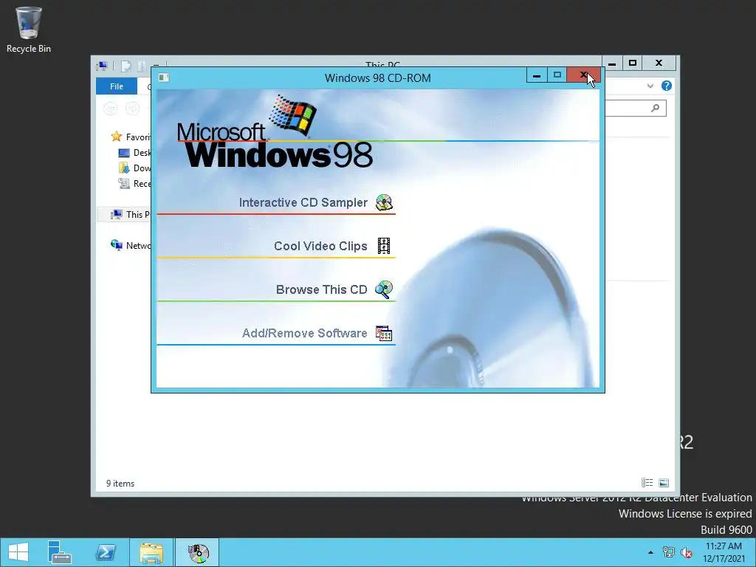
Task: Select This PC in the navigation pane
Action: pyautogui.click(x=124, y=215)
